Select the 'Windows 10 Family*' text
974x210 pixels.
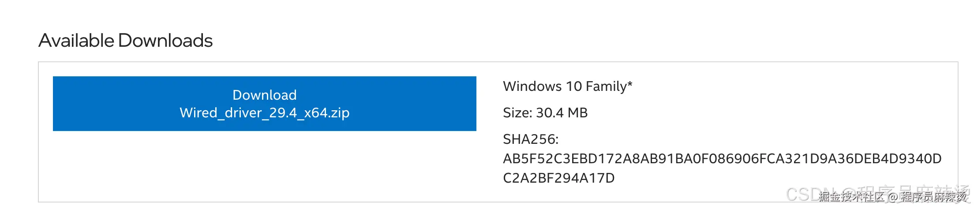[567, 86]
